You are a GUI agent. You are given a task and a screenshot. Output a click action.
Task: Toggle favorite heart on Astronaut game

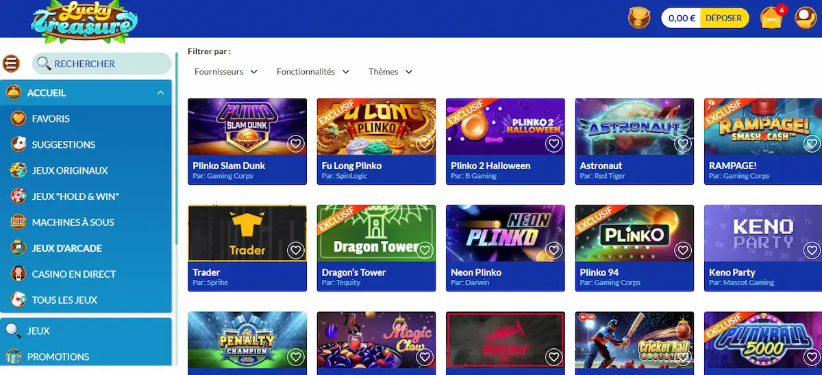point(682,144)
